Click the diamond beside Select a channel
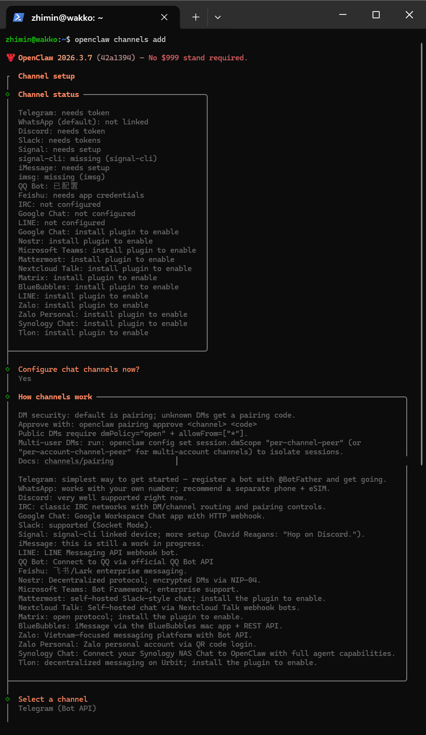This screenshot has width=426, height=735. (x=8, y=699)
